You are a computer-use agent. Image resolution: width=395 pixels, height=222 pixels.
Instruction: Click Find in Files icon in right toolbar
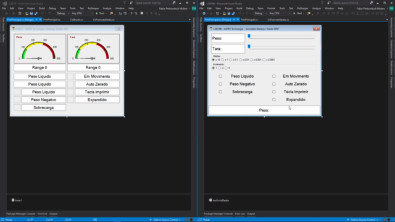point(309,14)
